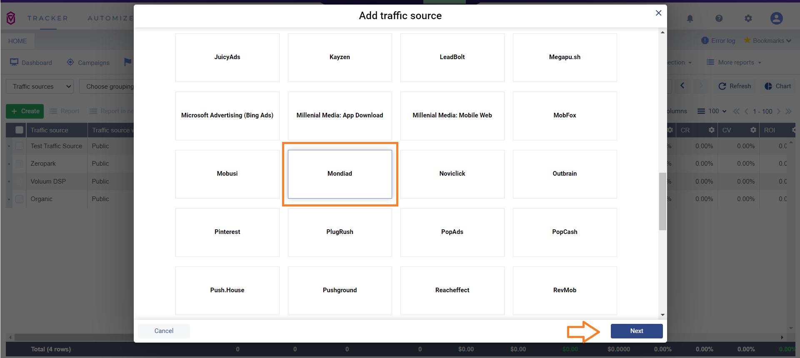Expand the Bookmarks dropdown
The image size is (800, 358).
pyautogui.click(x=767, y=40)
